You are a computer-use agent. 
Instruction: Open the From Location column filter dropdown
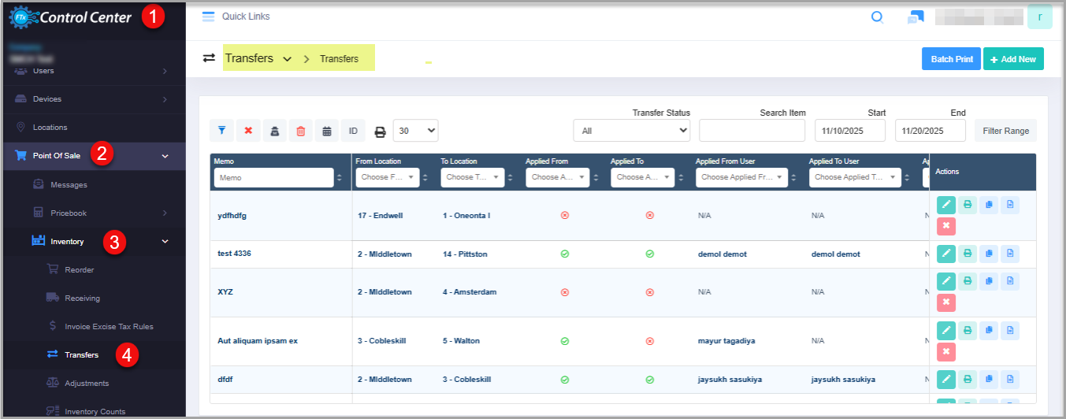388,178
